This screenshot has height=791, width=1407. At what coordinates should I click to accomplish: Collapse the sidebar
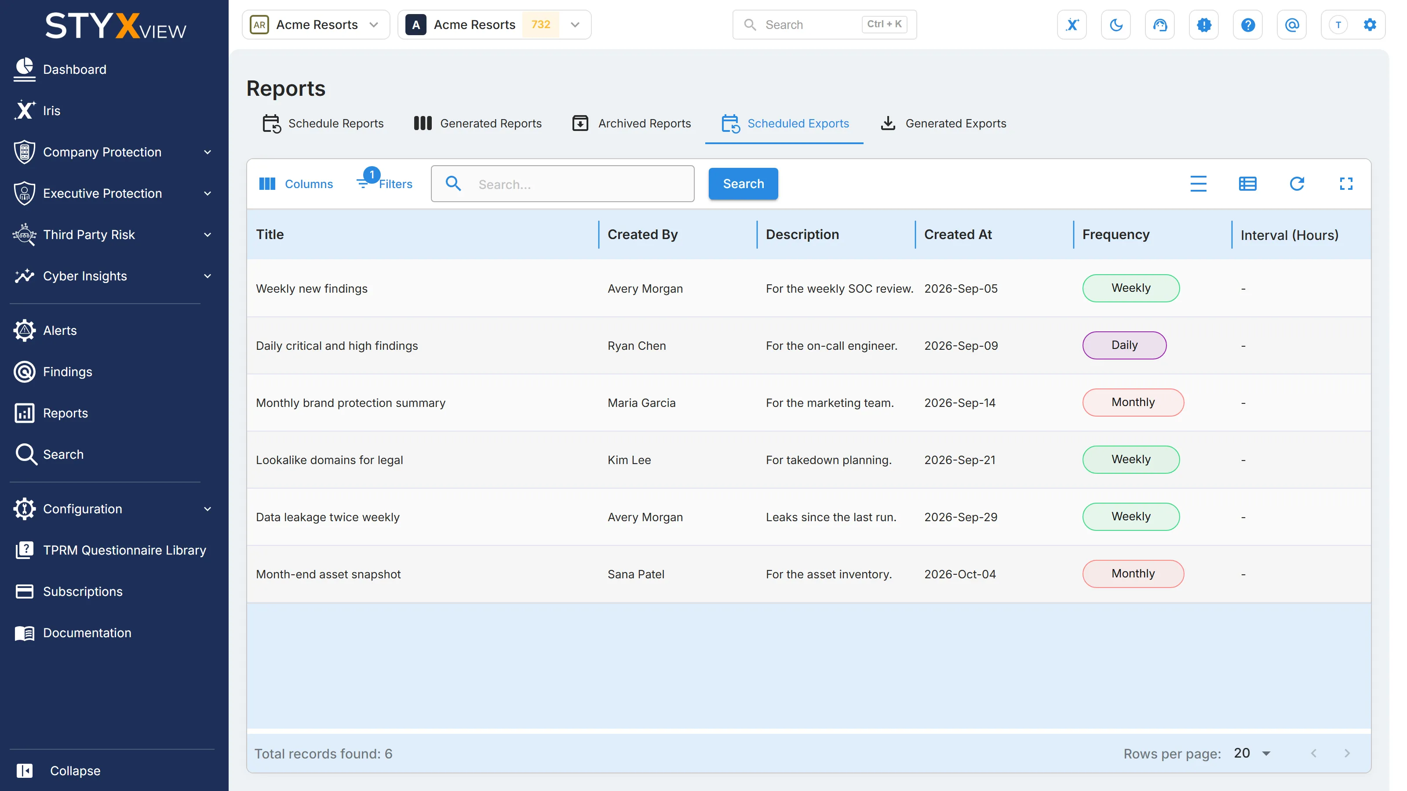[x=58, y=770]
